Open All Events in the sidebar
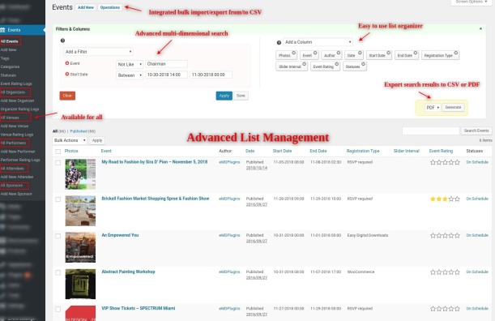The width and height of the screenshot is (495, 321). pyautogui.click(x=10, y=41)
